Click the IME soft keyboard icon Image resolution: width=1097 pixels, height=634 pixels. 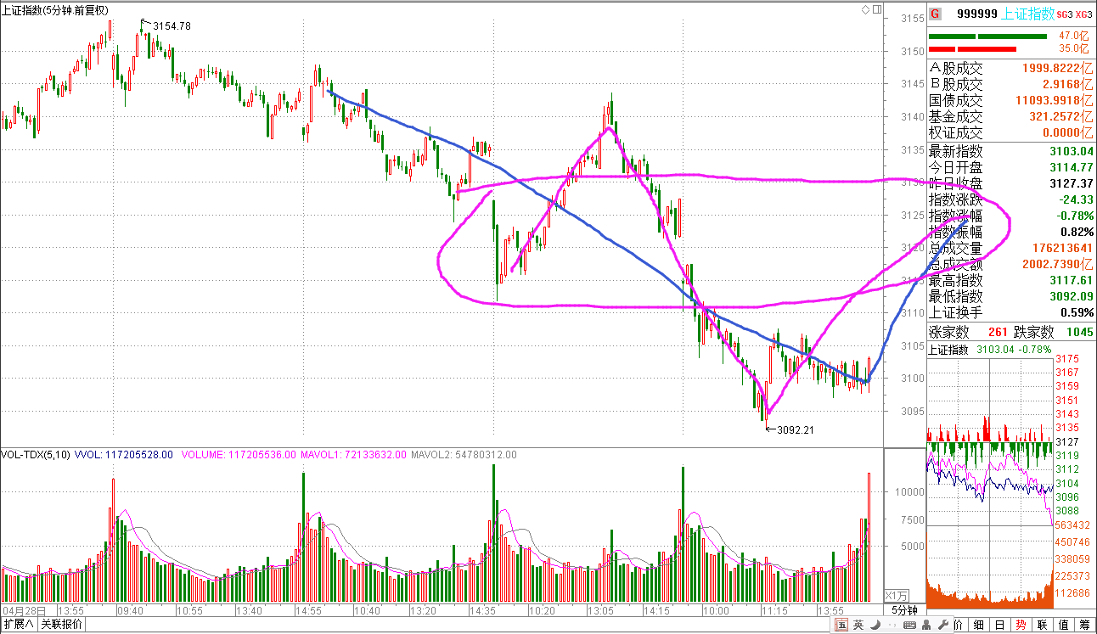[909, 626]
